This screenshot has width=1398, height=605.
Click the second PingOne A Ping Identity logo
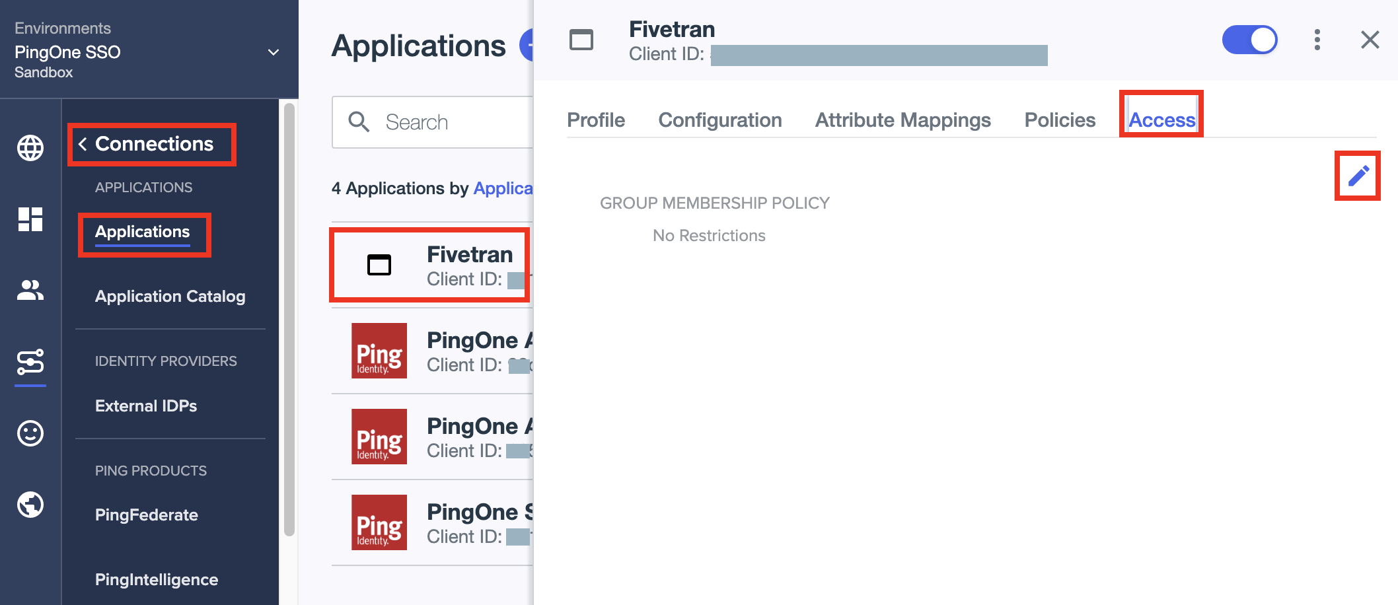(x=379, y=437)
